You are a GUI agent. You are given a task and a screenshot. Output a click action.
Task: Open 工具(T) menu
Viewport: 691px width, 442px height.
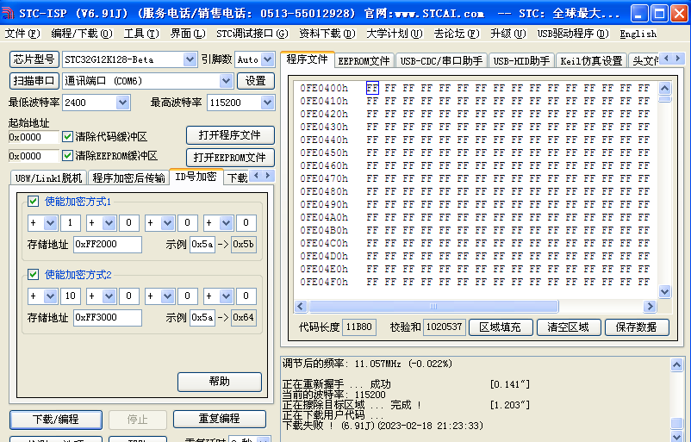141,34
